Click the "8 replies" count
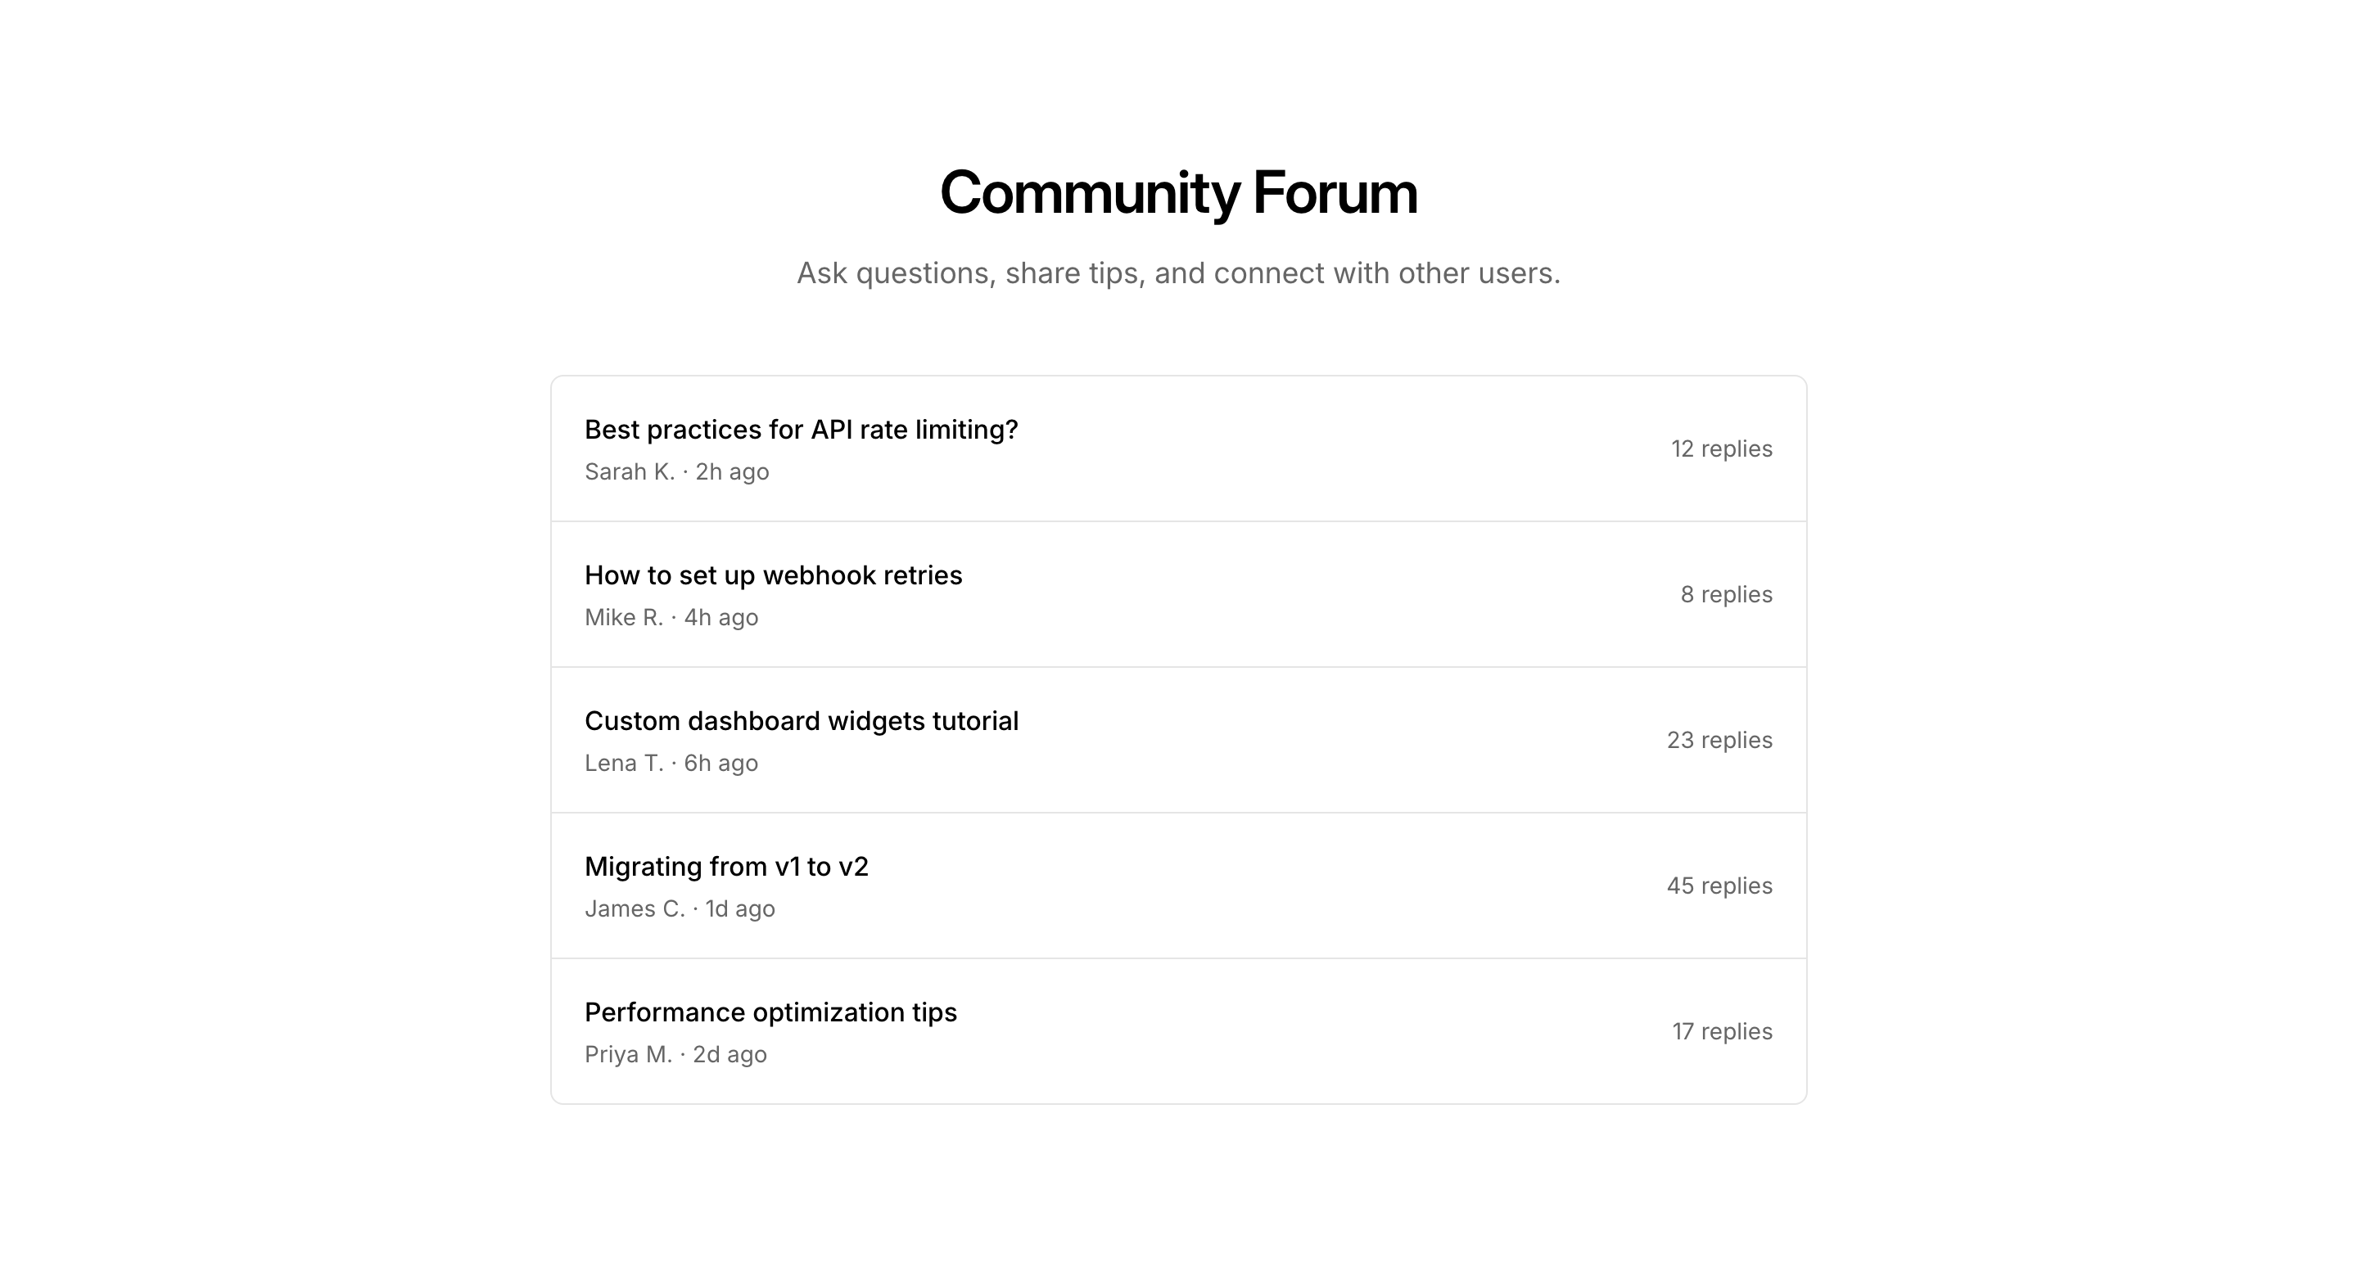 1725,595
